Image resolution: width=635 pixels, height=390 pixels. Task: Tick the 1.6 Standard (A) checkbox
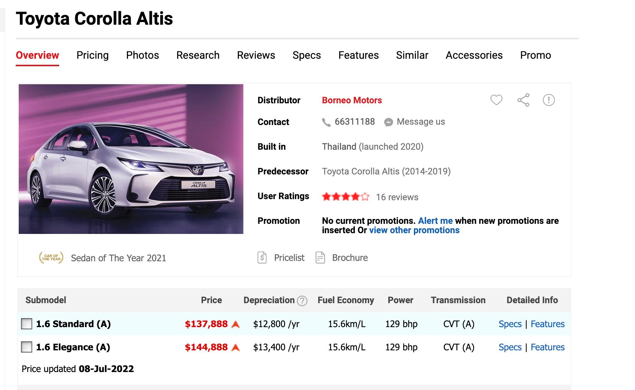(x=27, y=324)
